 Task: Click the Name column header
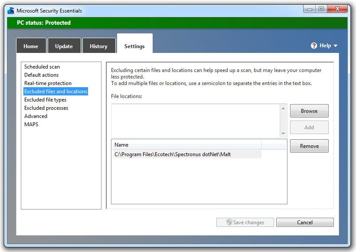pyautogui.click(x=186, y=145)
